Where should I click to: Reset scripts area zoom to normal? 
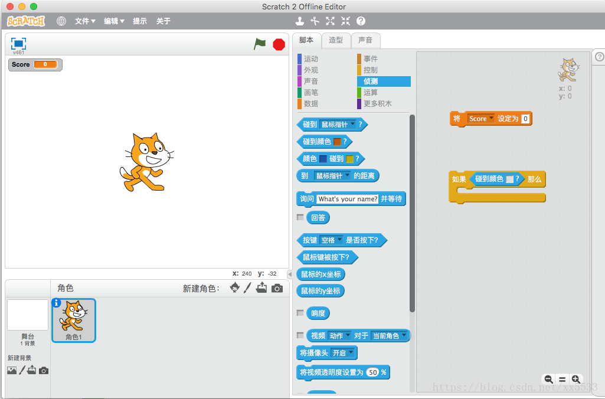562,380
